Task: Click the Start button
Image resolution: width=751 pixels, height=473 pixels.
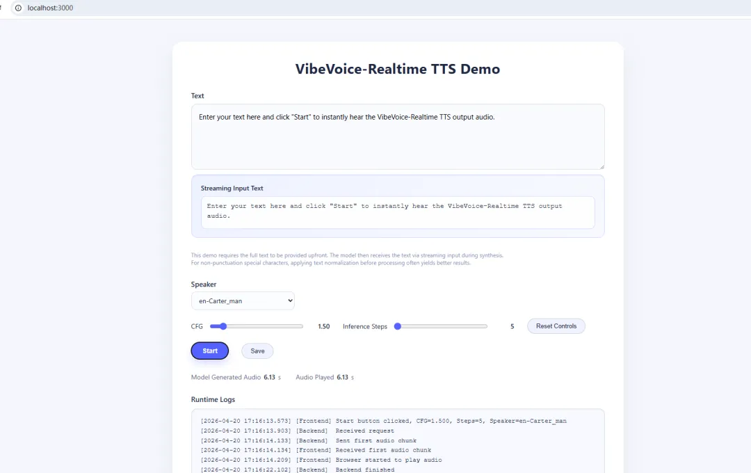Action: pyautogui.click(x=210, y=351)
